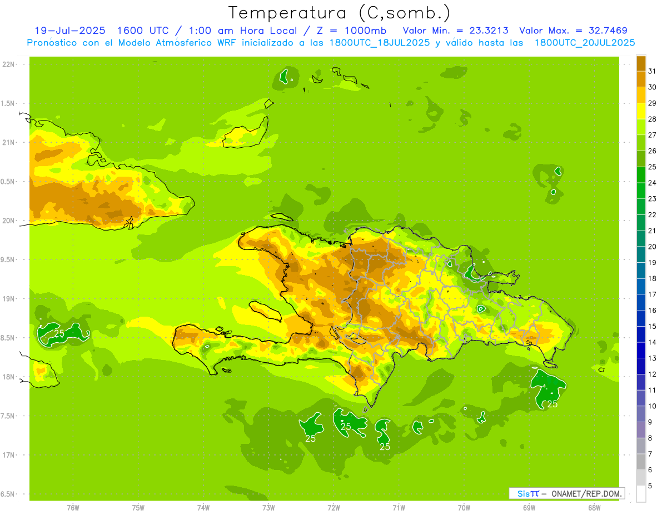Click the legend value "5"
Screen dimensions: 667x515
coord(650,486)
